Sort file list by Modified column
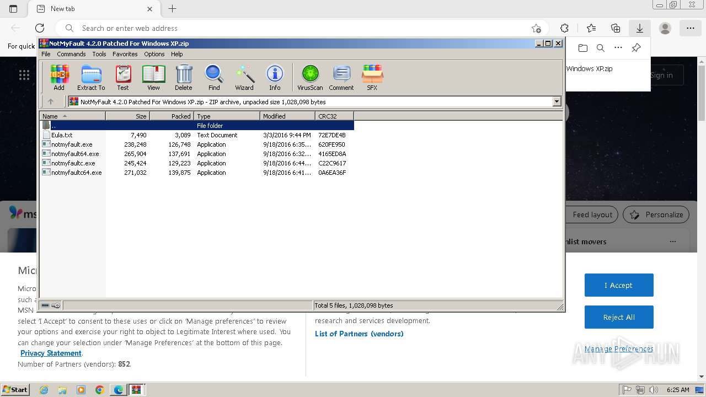 287,116
